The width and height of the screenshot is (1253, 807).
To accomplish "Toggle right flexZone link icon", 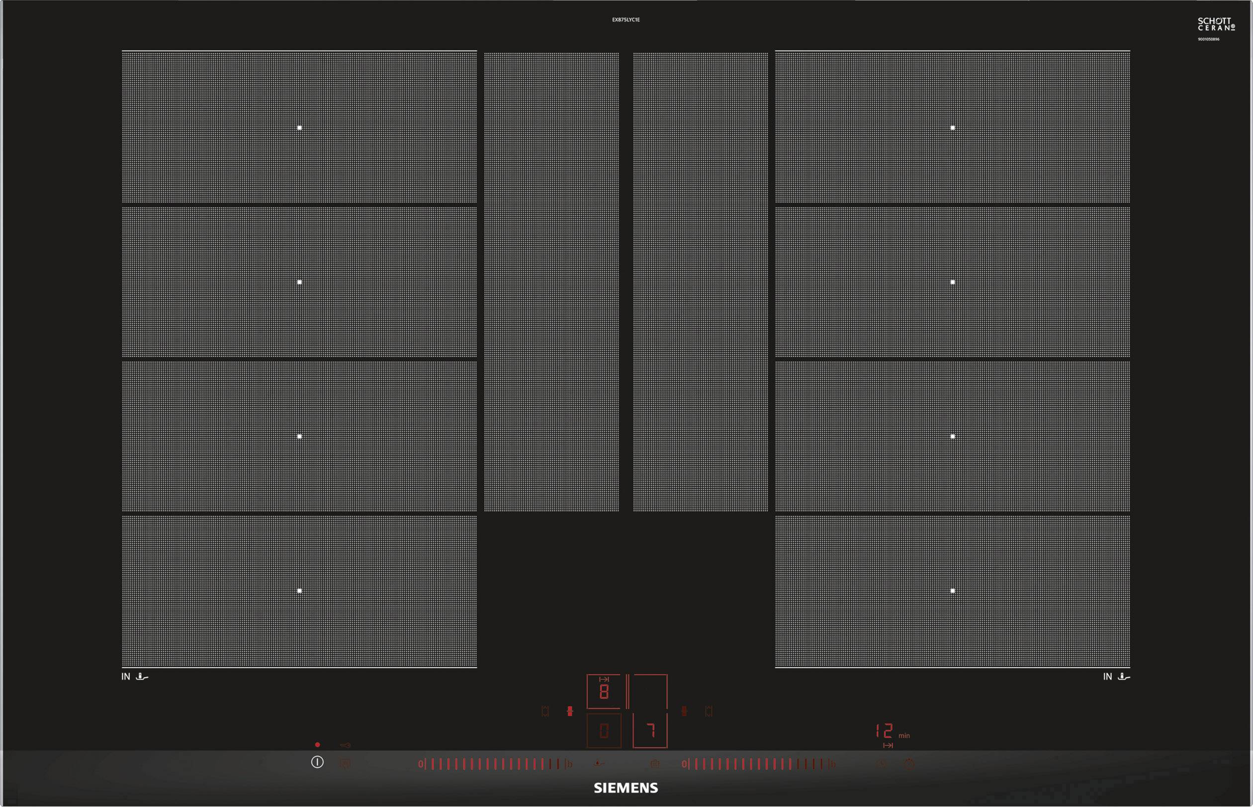I will (x=684, y=711).
